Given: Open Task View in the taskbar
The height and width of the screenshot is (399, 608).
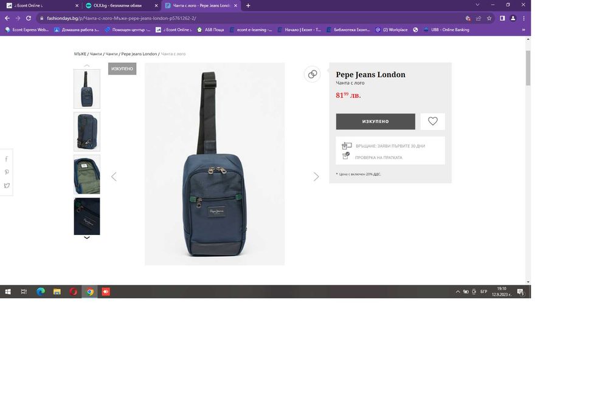Looking at the screenshot, I should click(24, 292).
